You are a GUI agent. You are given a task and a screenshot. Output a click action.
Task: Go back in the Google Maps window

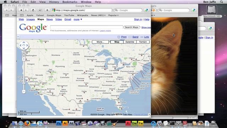pyautogui.click(x=21, y=10)
